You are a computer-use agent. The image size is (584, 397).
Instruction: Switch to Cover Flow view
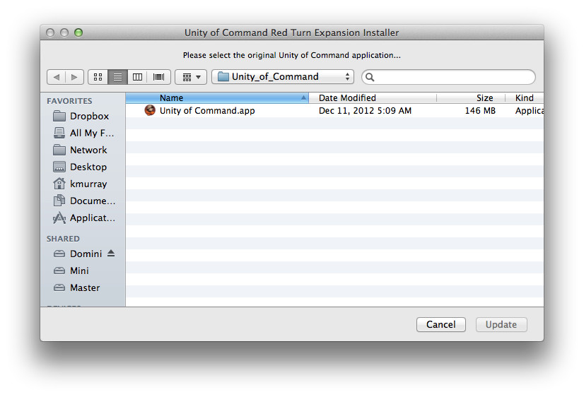pyautogui.click(x=158, y=77)
